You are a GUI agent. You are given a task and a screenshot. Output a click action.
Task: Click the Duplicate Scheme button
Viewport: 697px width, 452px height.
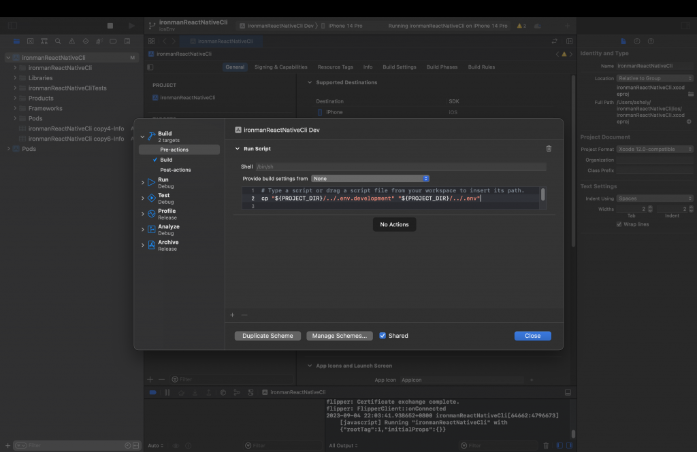(x=268, y=336)
